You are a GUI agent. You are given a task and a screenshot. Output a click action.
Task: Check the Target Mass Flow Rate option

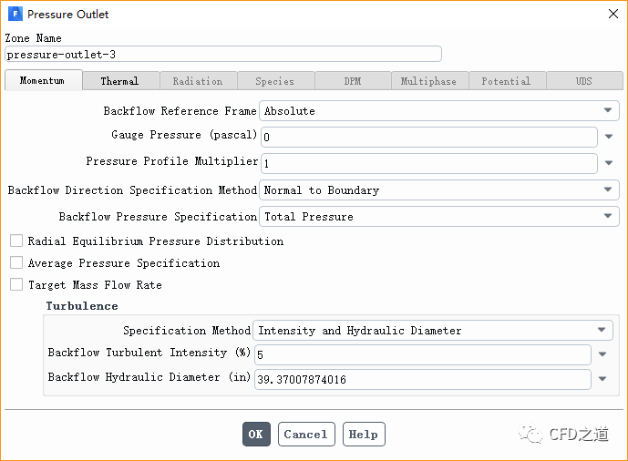(16, 285)
